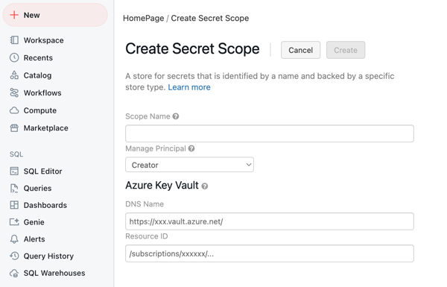
Task: Open the Workspace menu item
Action: tap(44, 40)
